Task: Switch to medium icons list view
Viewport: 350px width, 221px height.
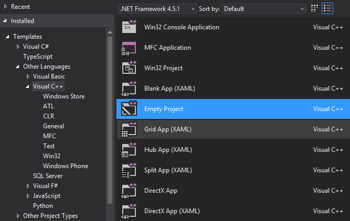Action: point(328,9)
